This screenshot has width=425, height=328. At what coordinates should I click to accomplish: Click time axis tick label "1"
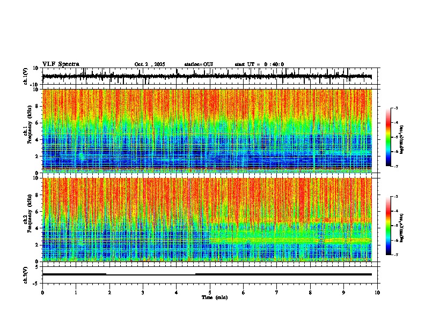pyautogui.click(x=76, y=293)
